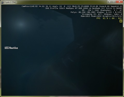The image size is (124, 97).
Task: Minimize the Crysis 2 window
Action: (110, 2)
